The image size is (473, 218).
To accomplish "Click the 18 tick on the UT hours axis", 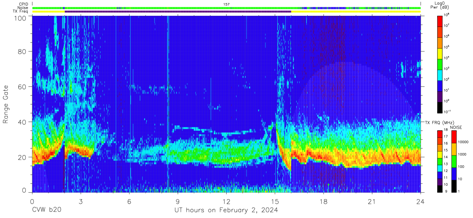I will tap(324, 201).
